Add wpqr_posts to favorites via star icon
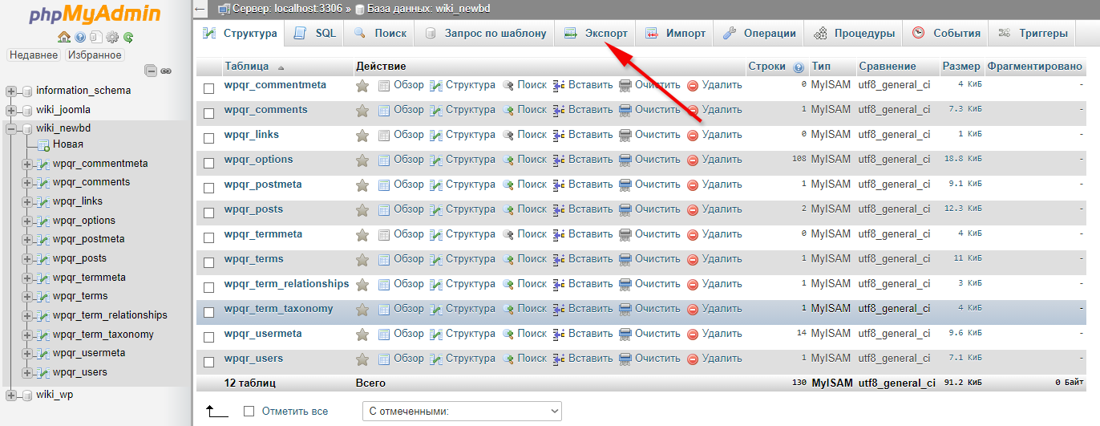1100x426 pixels. (x=362, y=209)
